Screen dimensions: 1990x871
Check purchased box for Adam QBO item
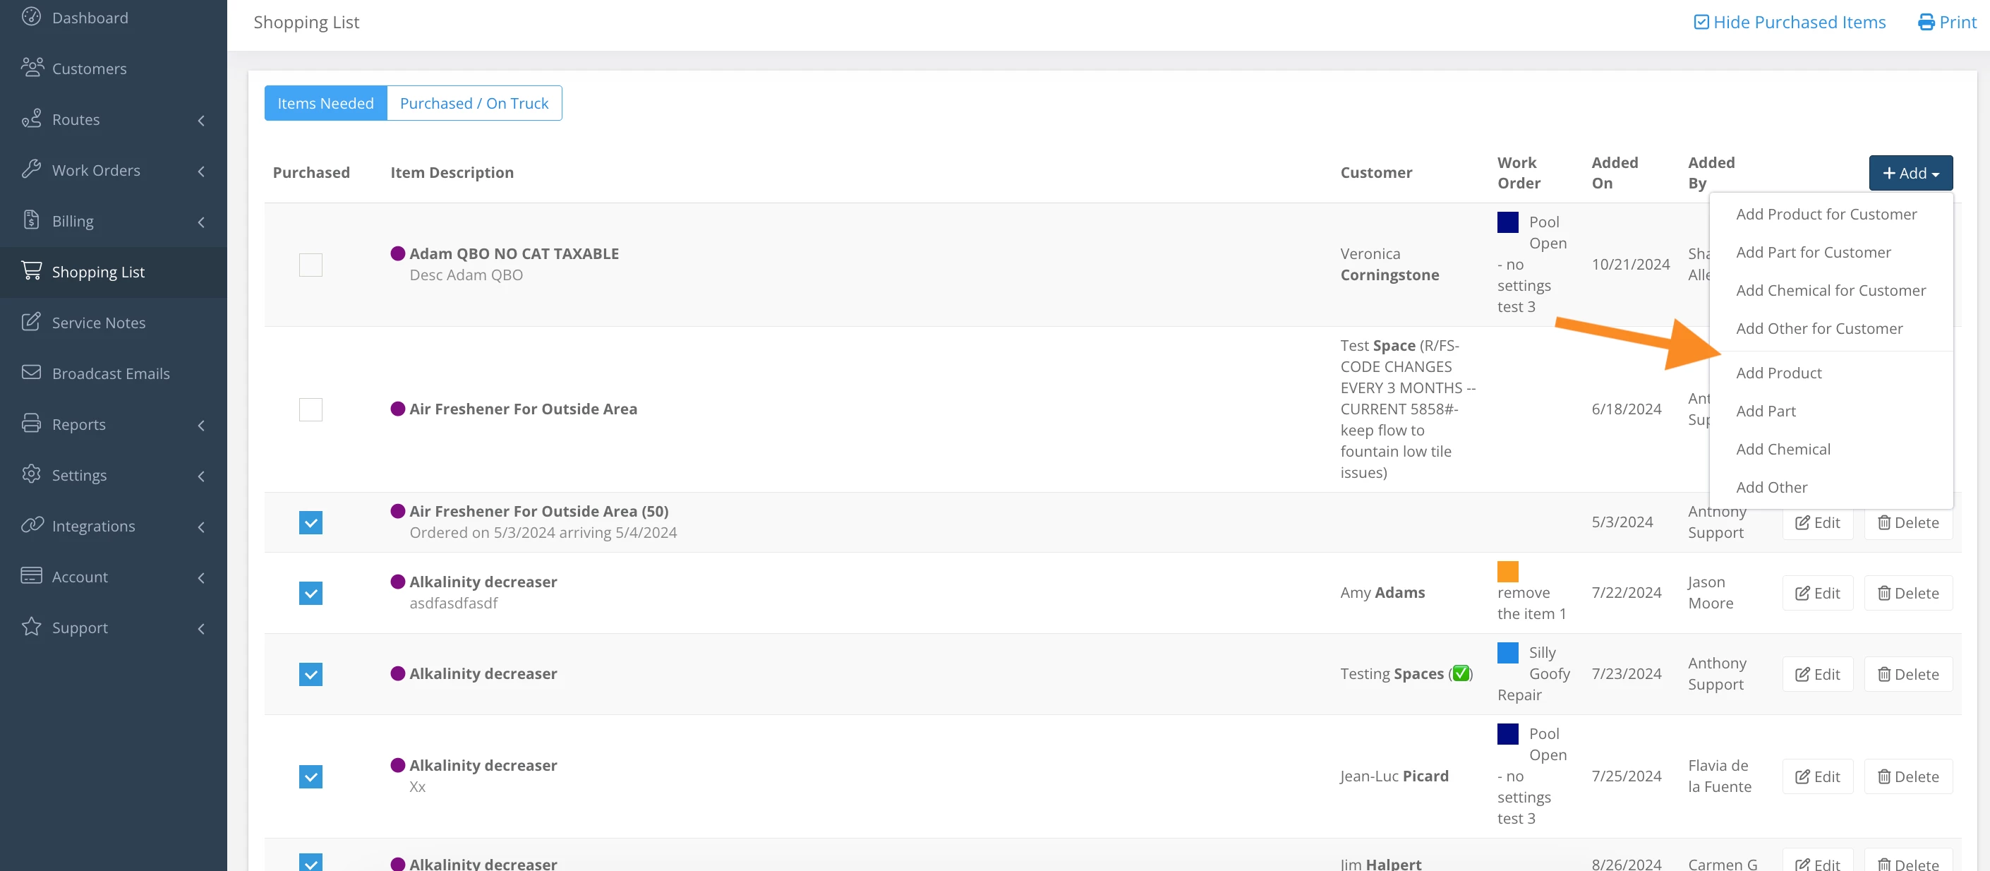310,264
